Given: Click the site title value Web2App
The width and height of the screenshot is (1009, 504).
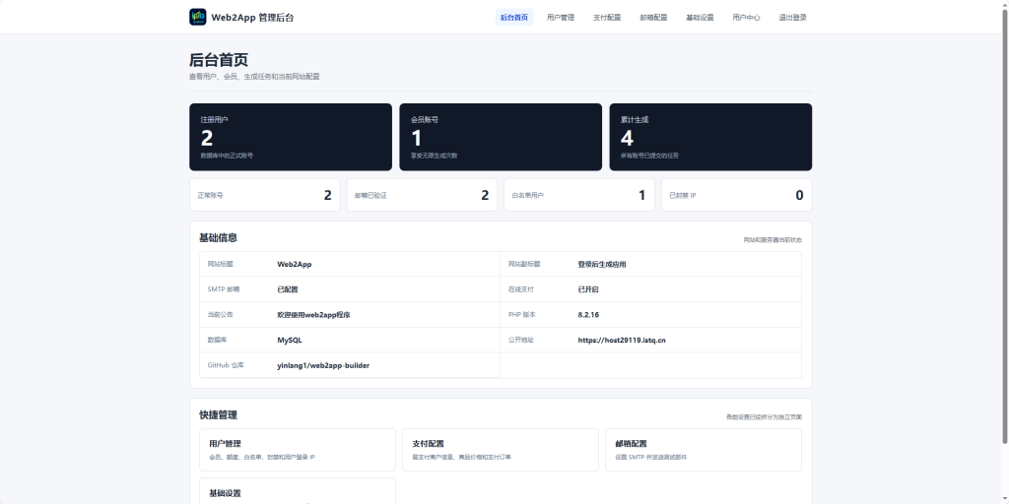Looking at the screenshot, I should coord(294,264).
